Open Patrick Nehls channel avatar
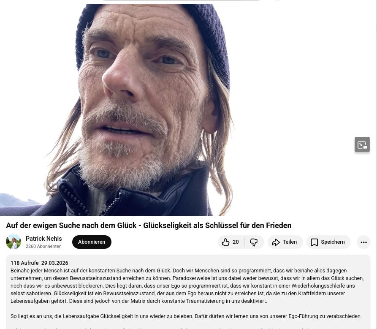This screenshot has width=377, height=329. [14, 242]
